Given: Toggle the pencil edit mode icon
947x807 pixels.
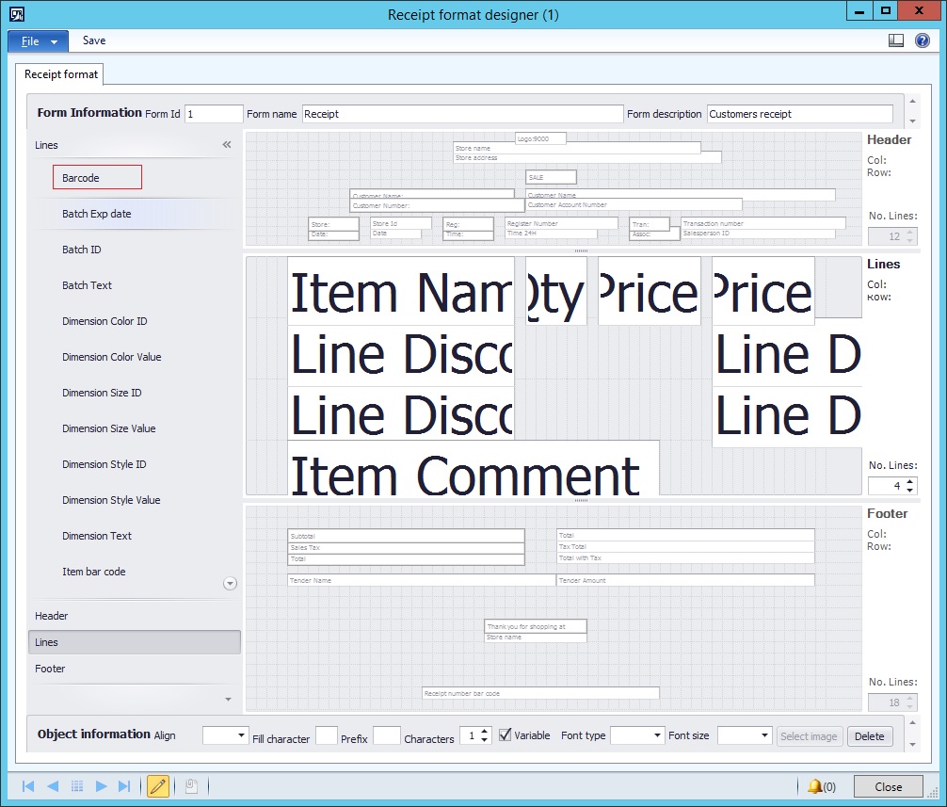Looking at the screenshot, I should click(x=157, y=786).
